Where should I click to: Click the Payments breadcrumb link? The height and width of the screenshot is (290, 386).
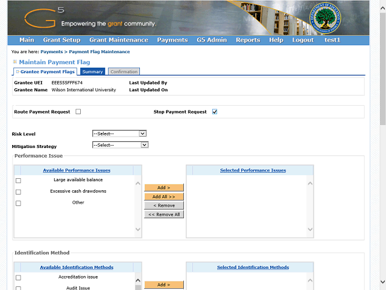coord(51,52)
